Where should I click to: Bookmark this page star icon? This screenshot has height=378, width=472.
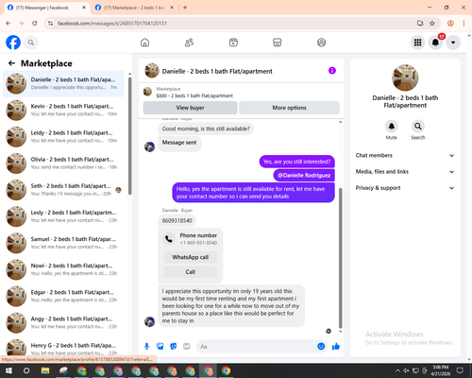click(432, 24)
